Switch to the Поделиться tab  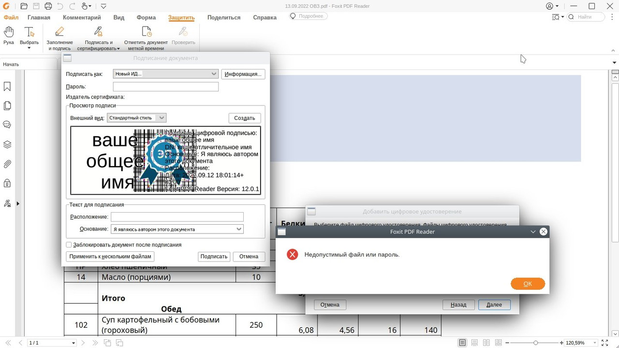pyautogui.click(x=224, y=17)
